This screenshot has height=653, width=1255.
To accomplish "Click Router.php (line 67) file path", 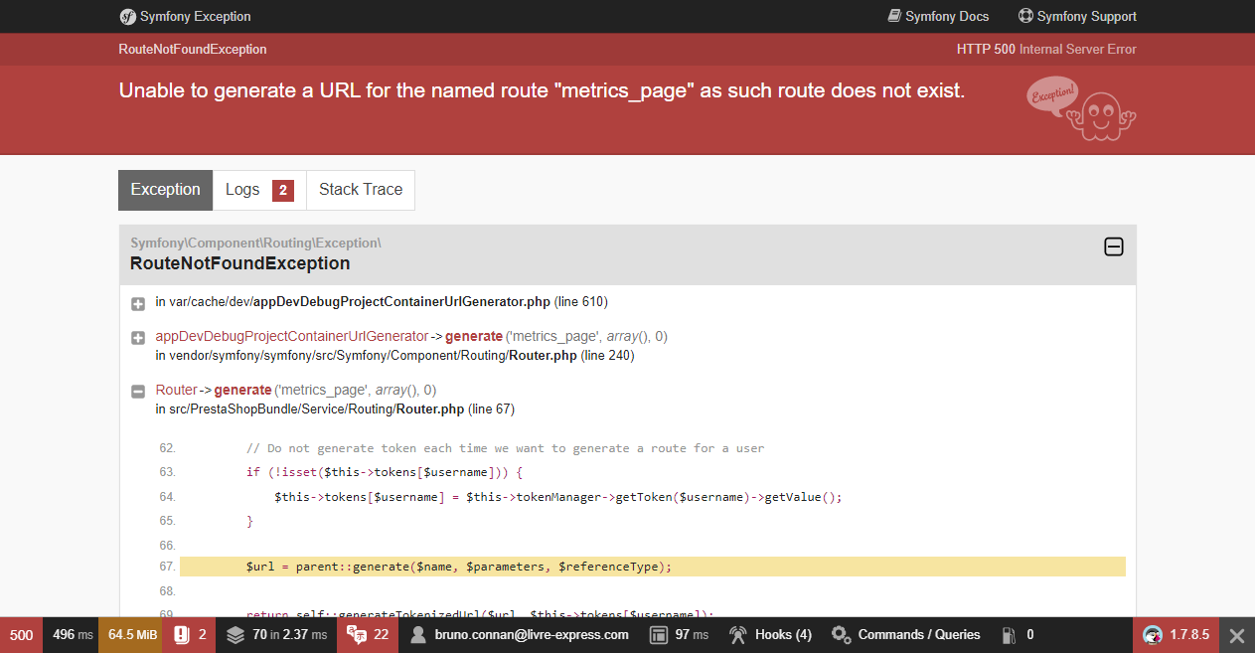I will coord(335,409).
